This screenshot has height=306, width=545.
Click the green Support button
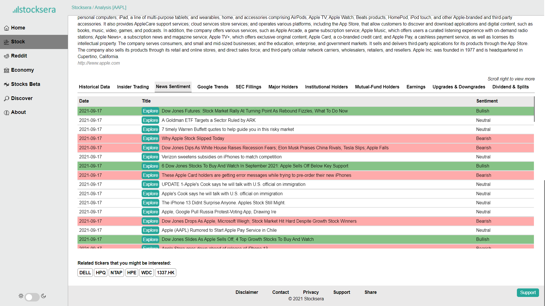tap(528, 292)
